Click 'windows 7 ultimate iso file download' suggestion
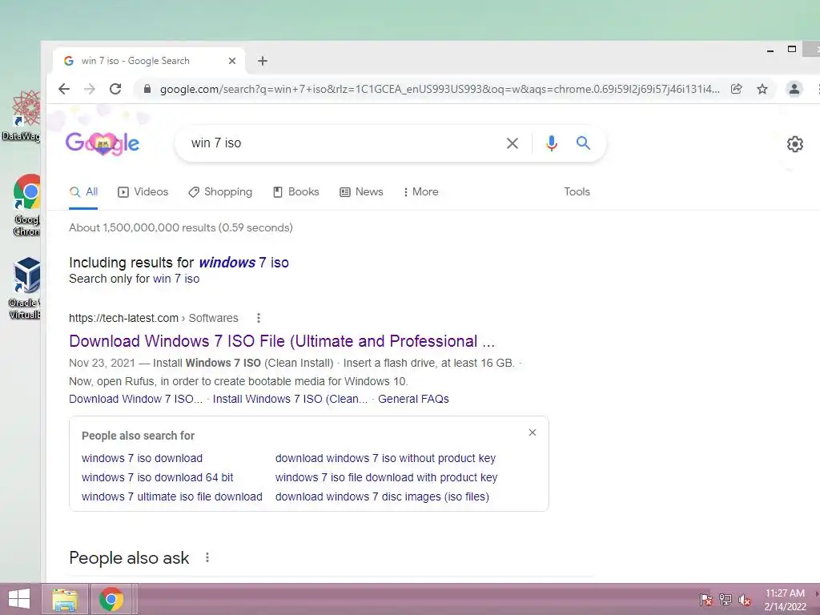Image resolution: width=820 pixels, height=615 pixels. pos(172,496)
